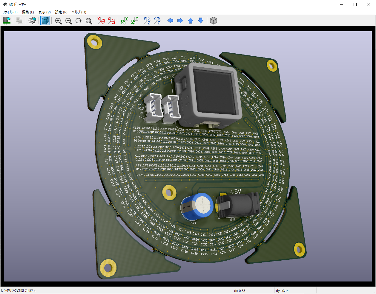
Task: Click the reload board icon
Action: coord(7,21)
